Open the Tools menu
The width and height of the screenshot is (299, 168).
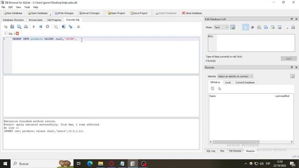click(x=27, y=7)
